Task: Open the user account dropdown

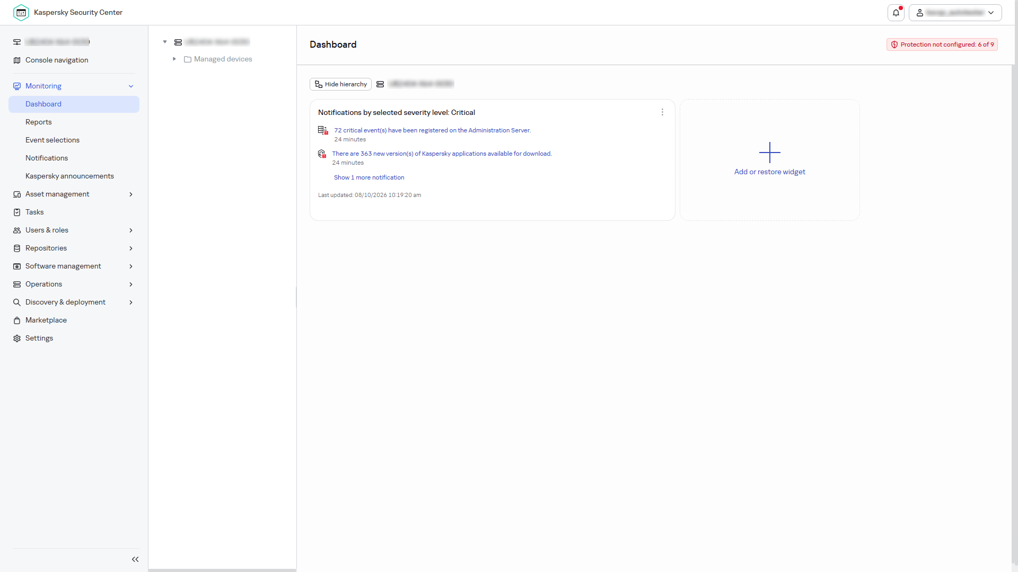Action: click(x=955, y=13)
